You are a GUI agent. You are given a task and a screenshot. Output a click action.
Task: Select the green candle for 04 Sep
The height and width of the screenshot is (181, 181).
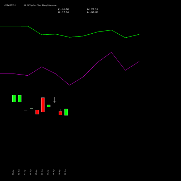click(20, 98)
